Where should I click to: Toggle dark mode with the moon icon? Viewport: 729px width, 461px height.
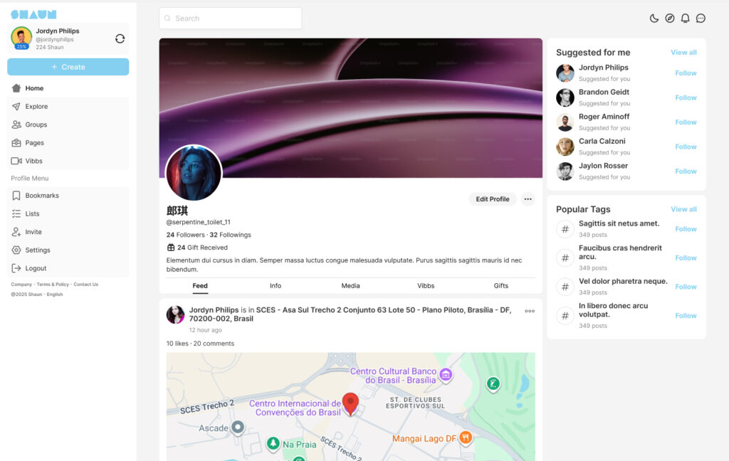[x=654, y=18]
